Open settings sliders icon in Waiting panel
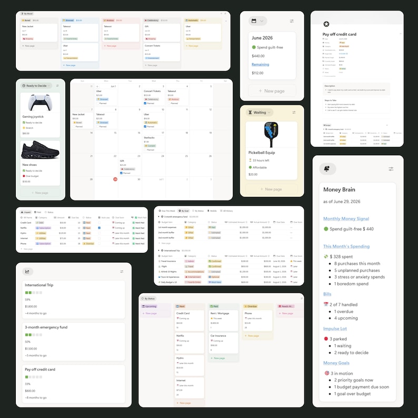This screenshot has height=418, width=418. pyautogui.click(x=294, y=113)
